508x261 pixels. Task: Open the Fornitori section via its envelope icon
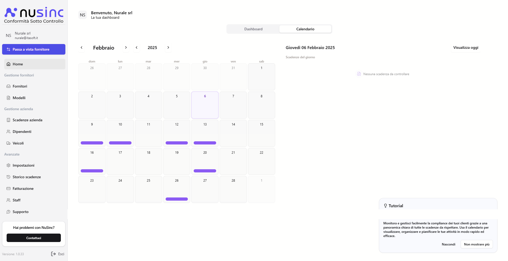coord(8,86)
